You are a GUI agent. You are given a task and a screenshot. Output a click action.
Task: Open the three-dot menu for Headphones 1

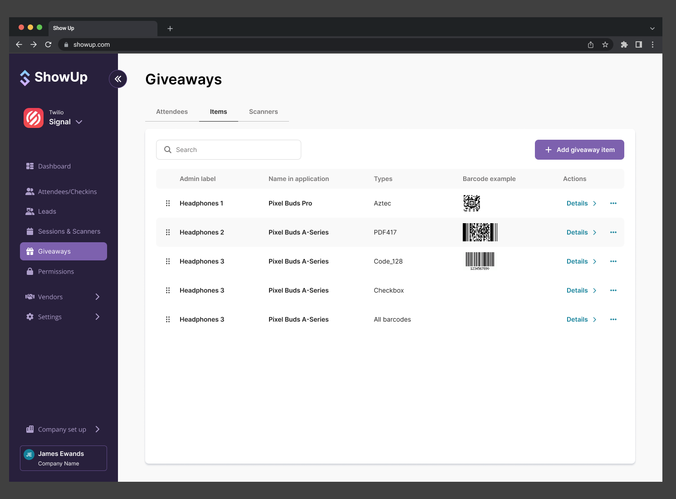[613, 203]
